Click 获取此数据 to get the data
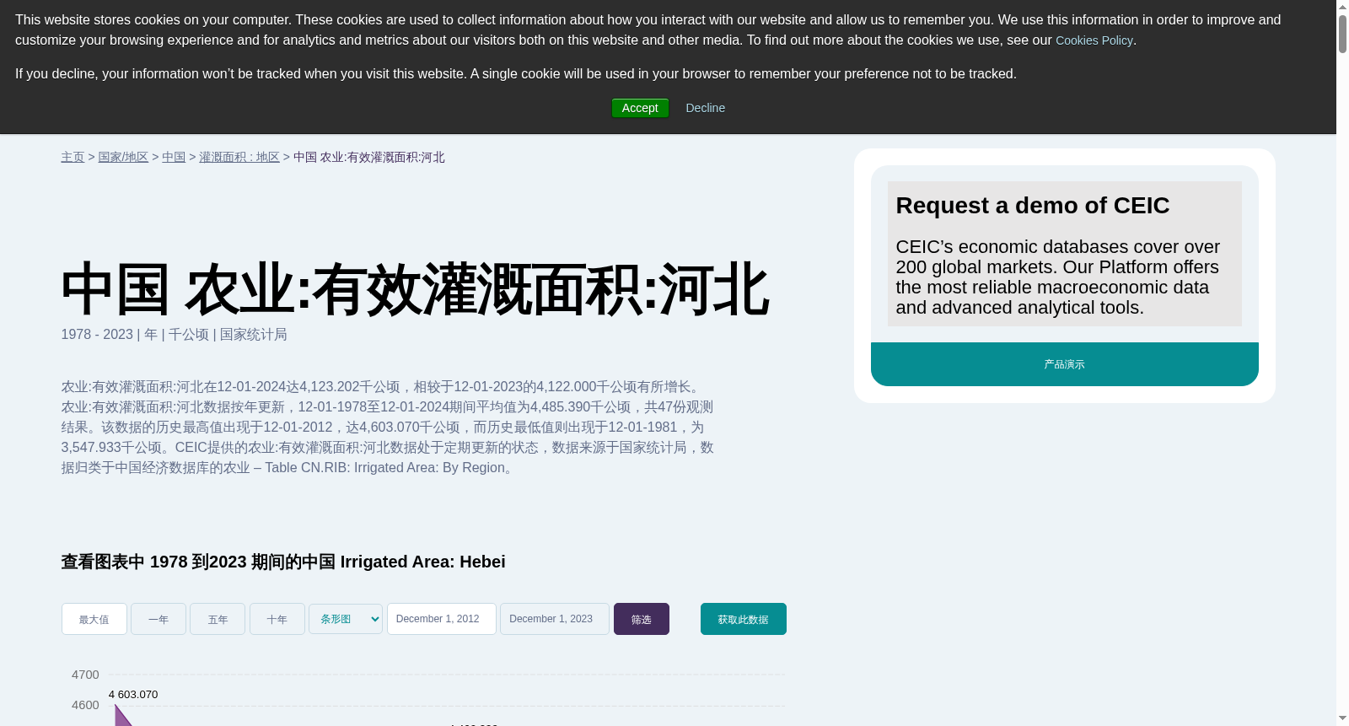1349x726 pixels. tap(744, 619)
